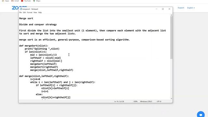Open the Edit menu in Notepad
This screenshot has height=117, width=208.
click(x=24, y=12)
